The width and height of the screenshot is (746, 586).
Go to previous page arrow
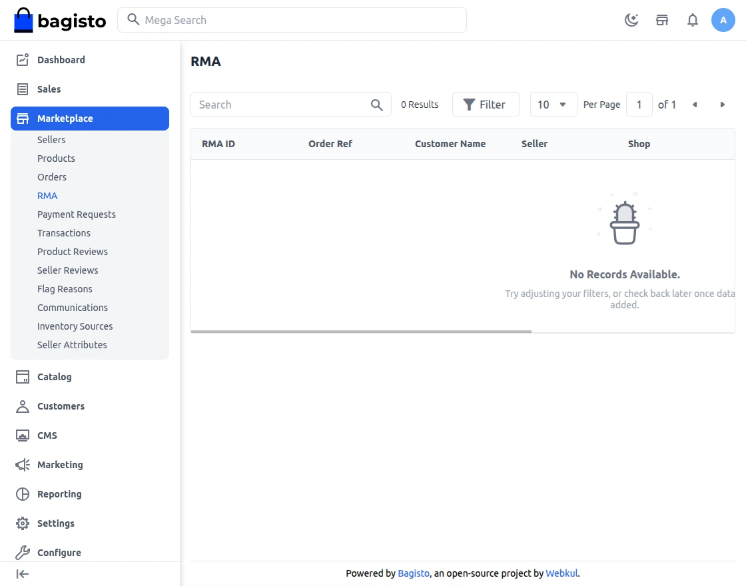[695, 105]
